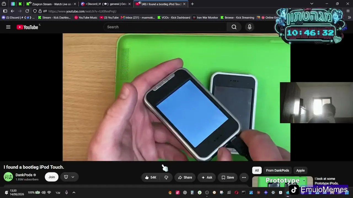
Task: Open the pinned pink-icon tab
Action: pos(13,4)
